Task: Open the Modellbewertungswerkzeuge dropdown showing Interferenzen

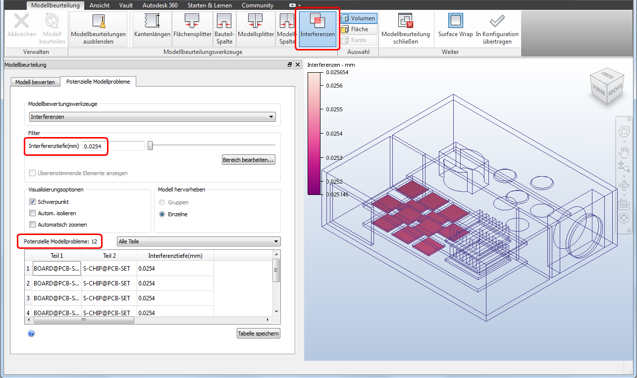Action: pos(152,117)
